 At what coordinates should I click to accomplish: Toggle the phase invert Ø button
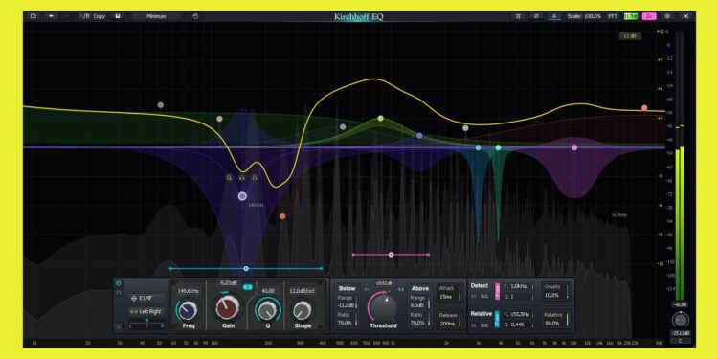click(536, 16)
